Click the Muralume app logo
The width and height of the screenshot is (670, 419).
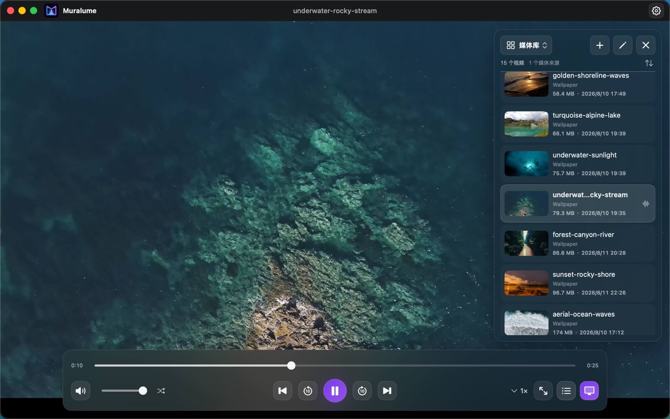pos(51,10)
